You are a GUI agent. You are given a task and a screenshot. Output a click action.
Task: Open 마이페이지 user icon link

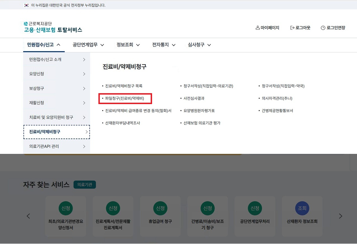pos(258,28)
